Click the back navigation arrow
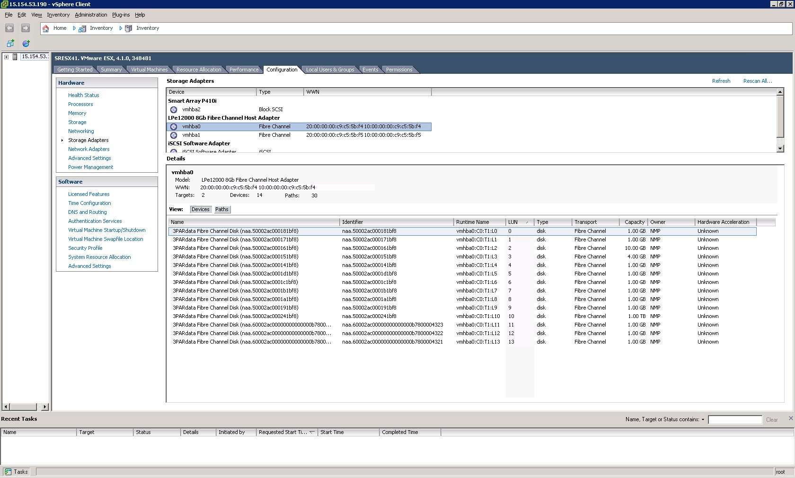The width and height of the screenshot is (795, 478). pos(9,28)
